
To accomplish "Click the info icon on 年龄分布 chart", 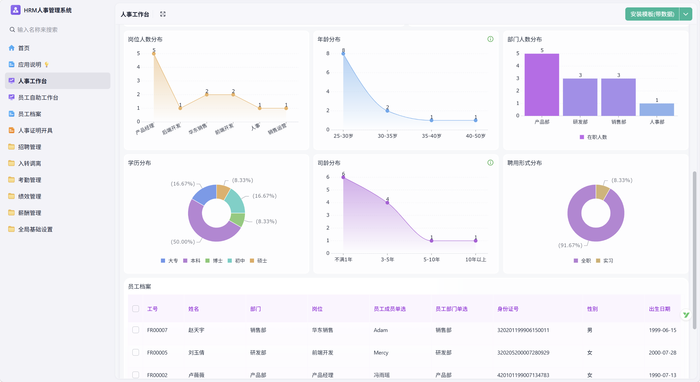I will (490, 39).
